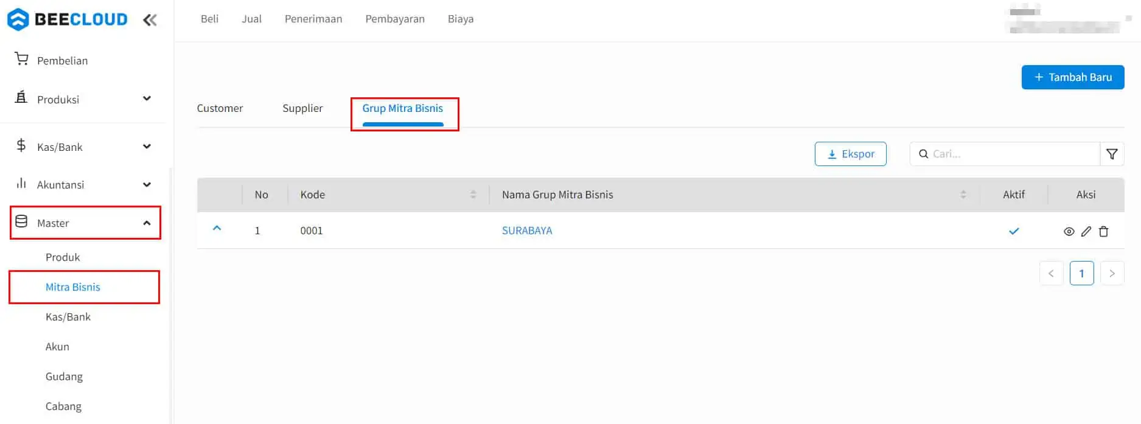Switch to the Supplier tab

(x=302, y=108)
